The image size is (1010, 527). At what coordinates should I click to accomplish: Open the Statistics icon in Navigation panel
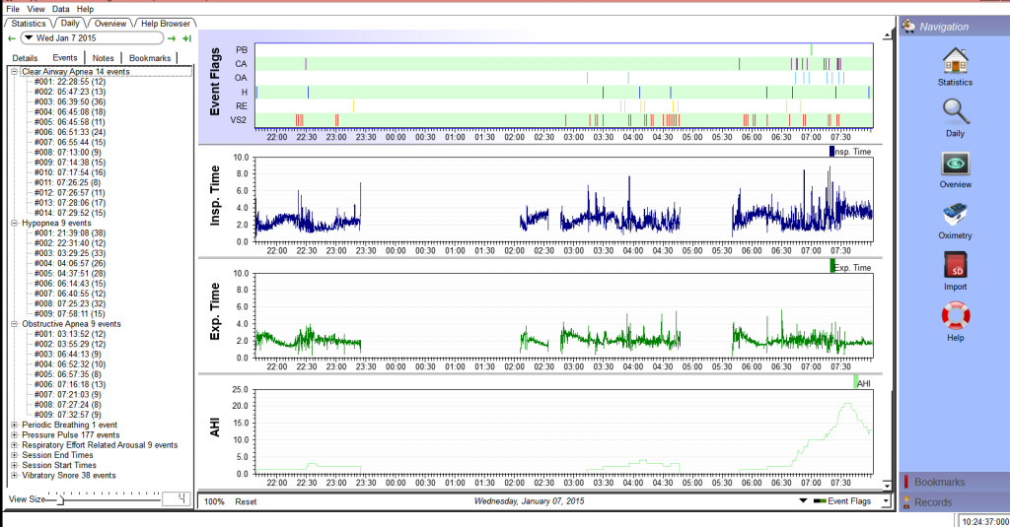954,63
